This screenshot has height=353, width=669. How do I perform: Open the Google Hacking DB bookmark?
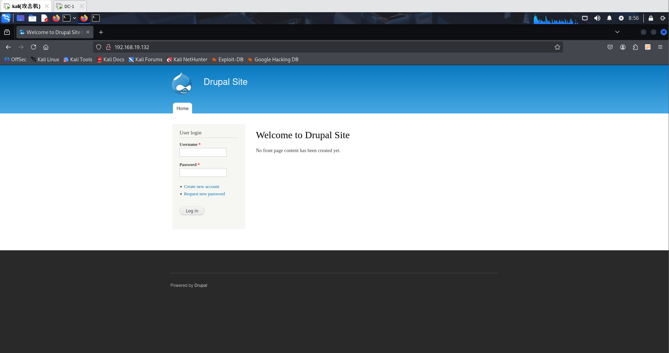[273, 60]
